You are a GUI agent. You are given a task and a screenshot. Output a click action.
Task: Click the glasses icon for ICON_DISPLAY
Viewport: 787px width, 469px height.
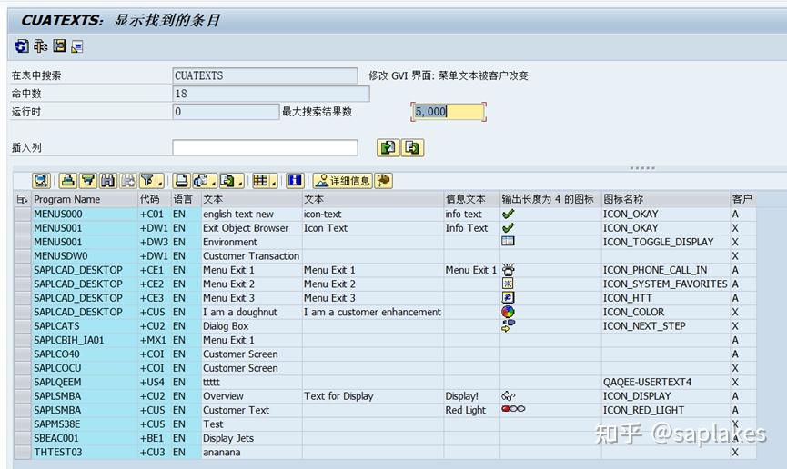[509, 395]
